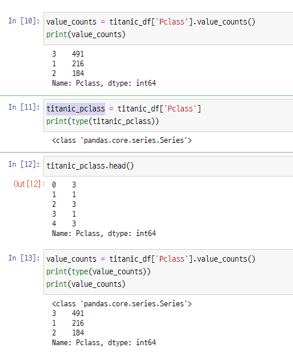
Task: Click 'Name: Pclass, dtype: int64' in cell 13 output
Action: (x=104, y=343)
